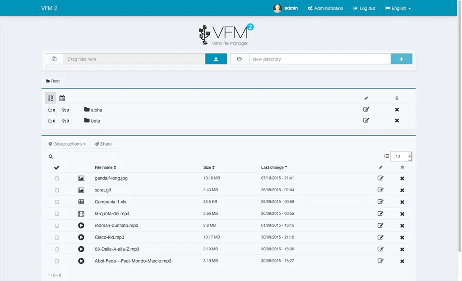
Task: Click the calendar sort icon
Action: [x=62, y=97]
